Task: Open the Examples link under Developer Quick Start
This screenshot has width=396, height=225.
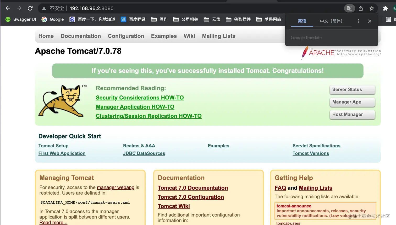Action: pyautogui.click(x=218, y=146)
